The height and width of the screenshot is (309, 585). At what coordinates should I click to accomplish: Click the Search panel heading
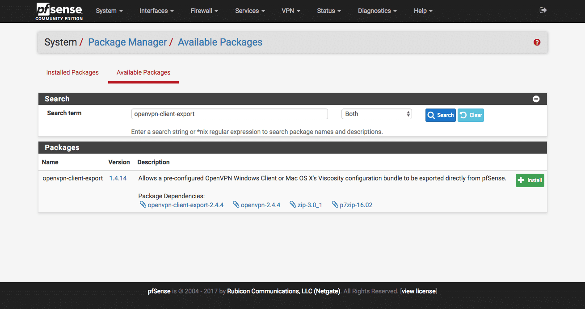[x=57, y=99]
